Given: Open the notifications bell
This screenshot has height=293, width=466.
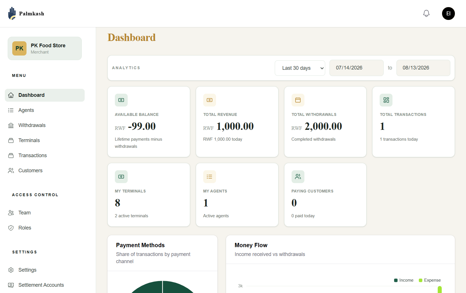Looking at the screenshot, I should (426, 13).
